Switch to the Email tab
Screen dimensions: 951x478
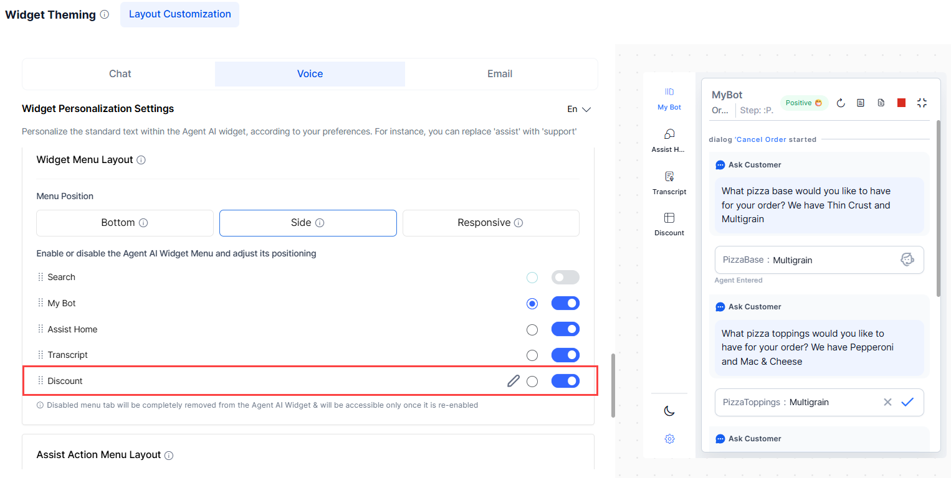click(500, 73)
